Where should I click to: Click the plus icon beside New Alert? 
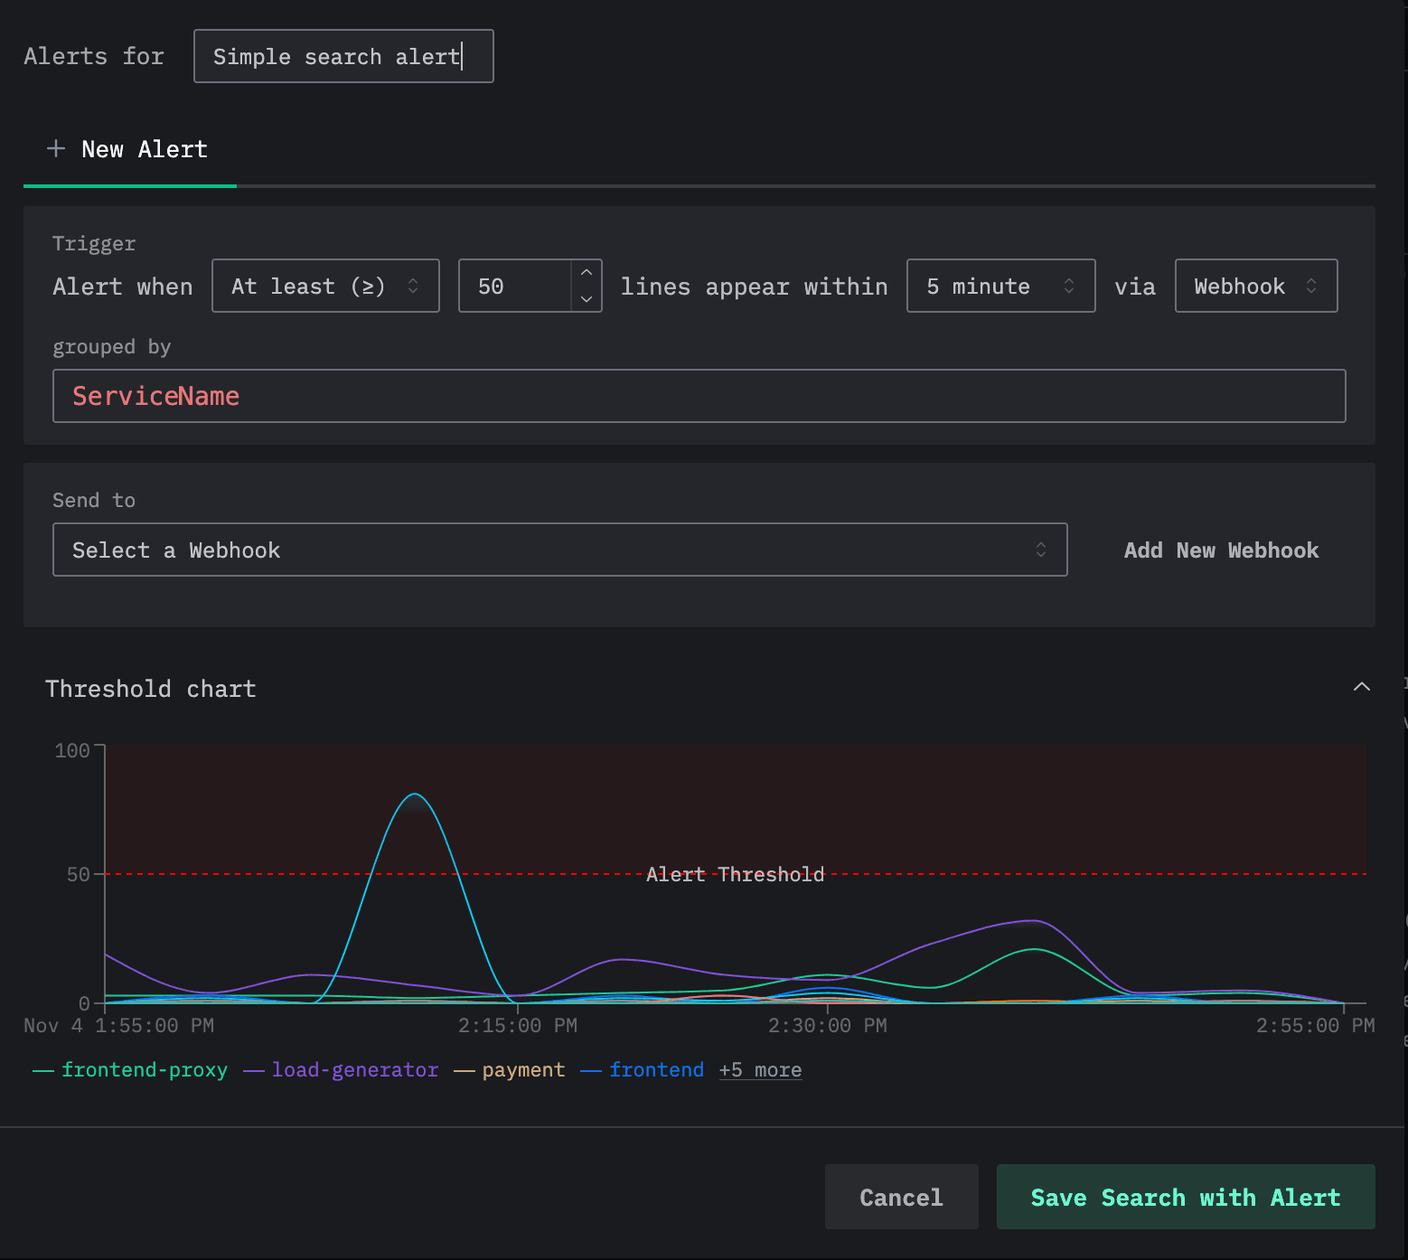point(56,149)
